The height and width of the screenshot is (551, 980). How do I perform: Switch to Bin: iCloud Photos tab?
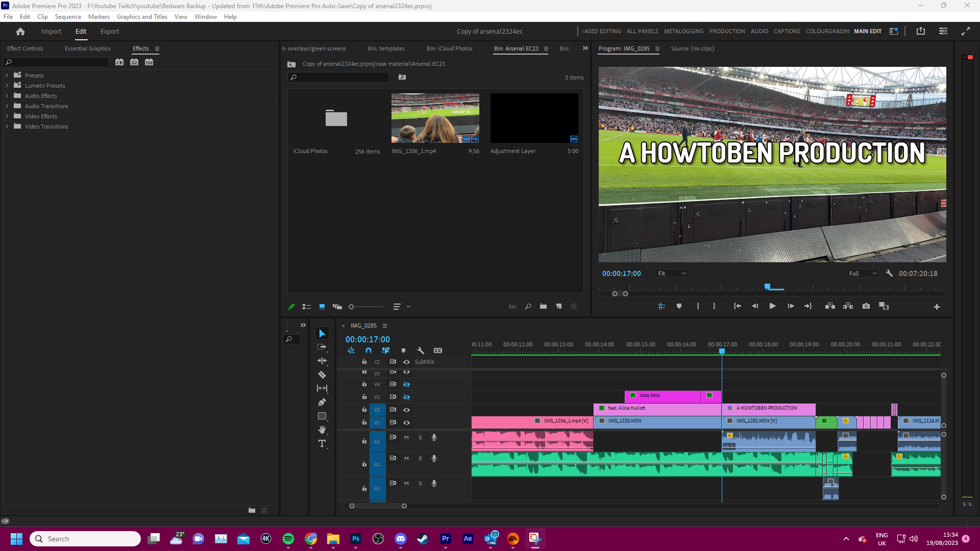(x=450, y=48)
